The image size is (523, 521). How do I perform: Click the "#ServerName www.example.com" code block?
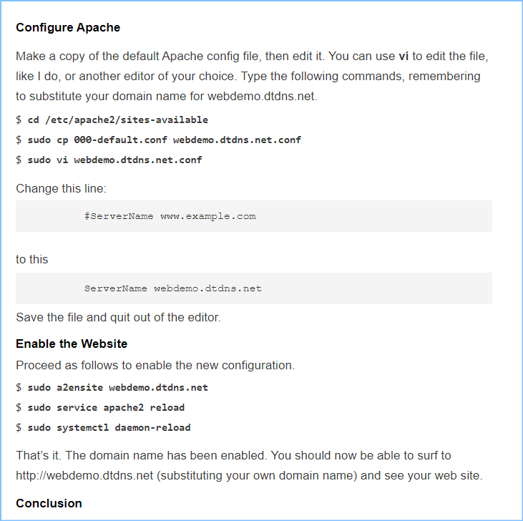tap(170, 216)
